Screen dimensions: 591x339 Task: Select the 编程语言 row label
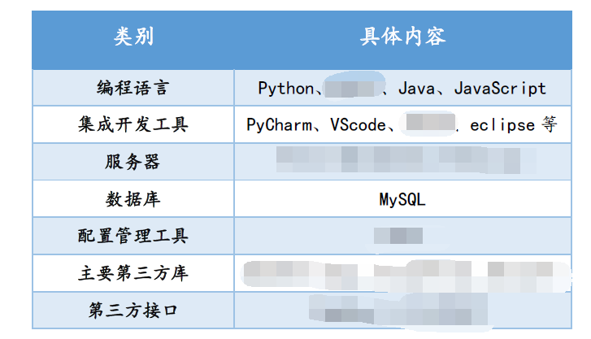tap(133, 88)
